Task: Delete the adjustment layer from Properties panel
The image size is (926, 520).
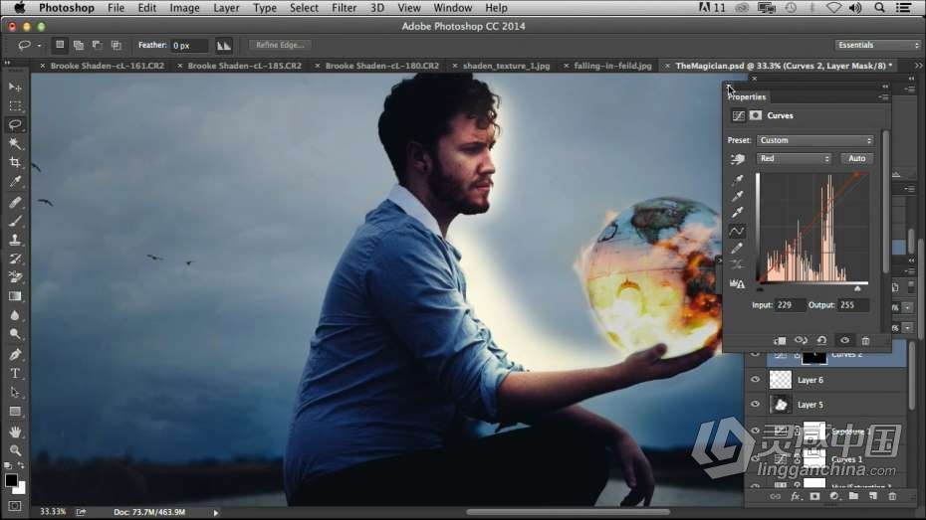Action: 865,340
